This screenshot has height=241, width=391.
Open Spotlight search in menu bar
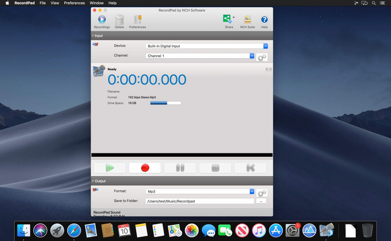click(x=374, y=3)
